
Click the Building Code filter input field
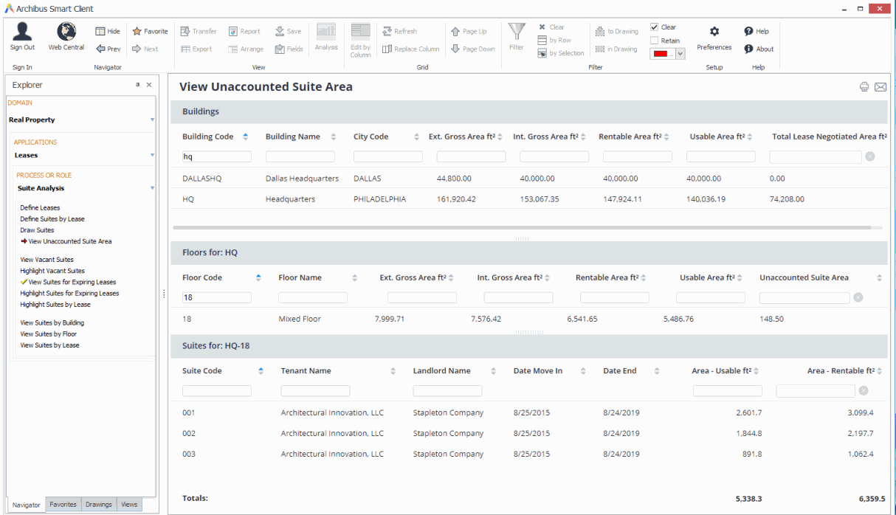click(x=216, y=156)
